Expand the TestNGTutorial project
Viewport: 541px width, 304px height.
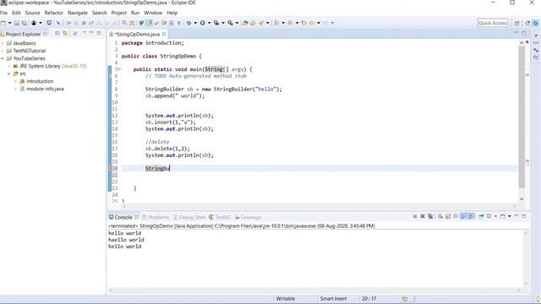click(3, 51)
